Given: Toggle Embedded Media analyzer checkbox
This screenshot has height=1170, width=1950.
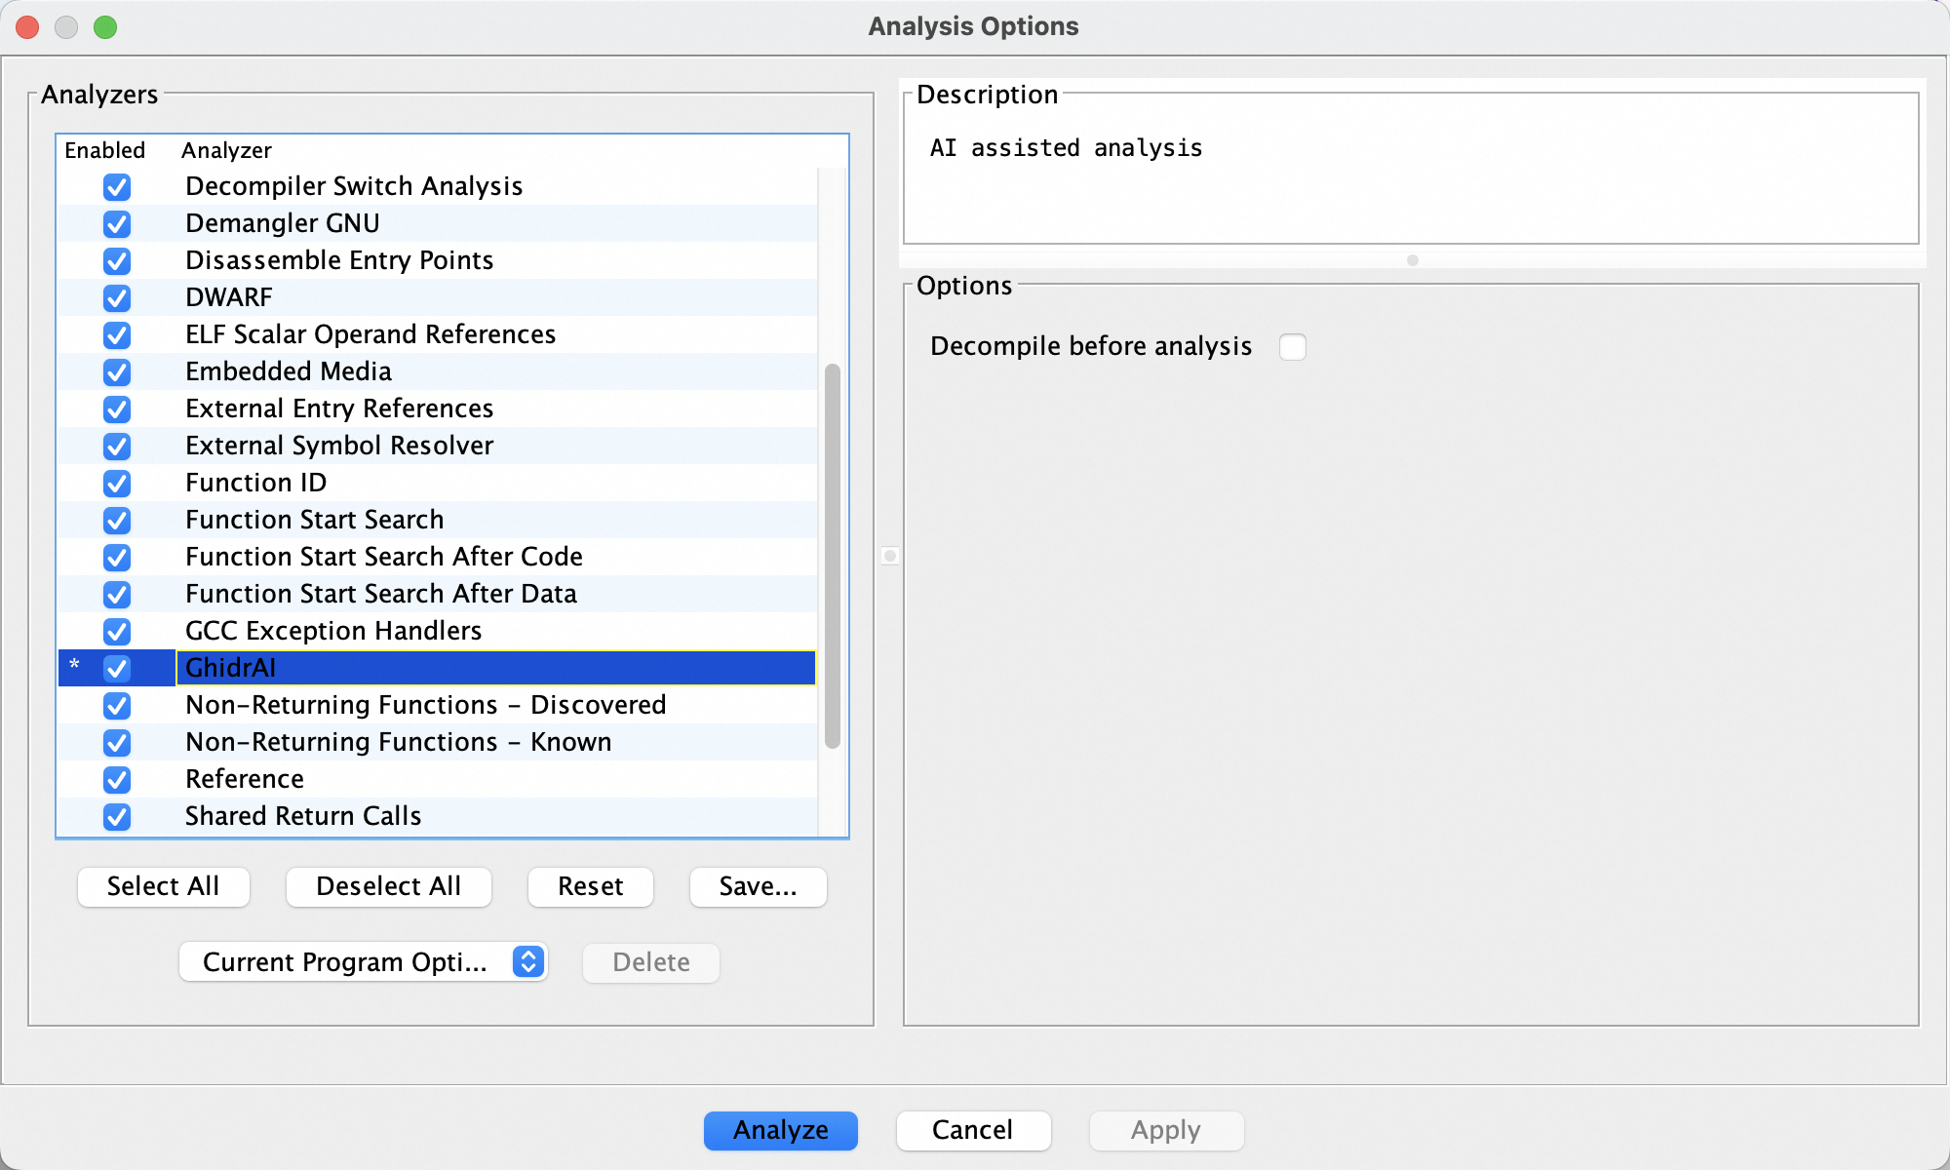Looking at the screenshot, I should pyautogui.click(x=117, y=371).
